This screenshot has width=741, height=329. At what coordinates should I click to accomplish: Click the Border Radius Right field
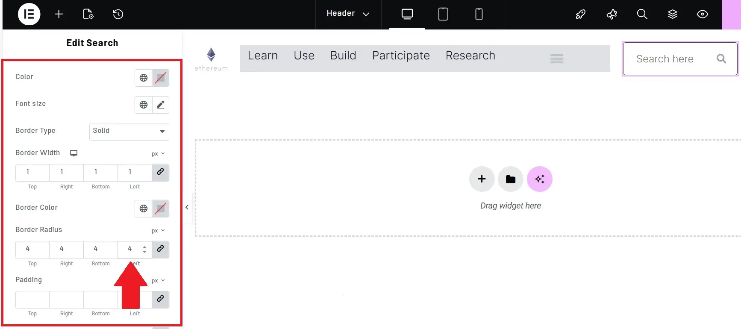(x=66, y=249)
